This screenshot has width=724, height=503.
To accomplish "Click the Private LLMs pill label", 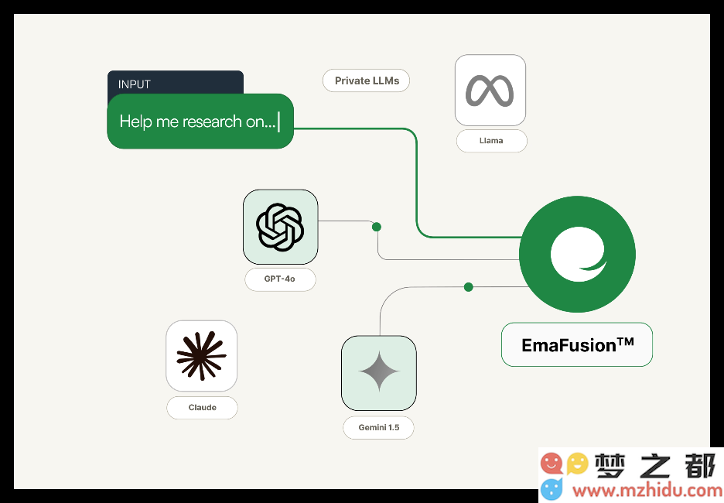I will [x=366, y=80].
